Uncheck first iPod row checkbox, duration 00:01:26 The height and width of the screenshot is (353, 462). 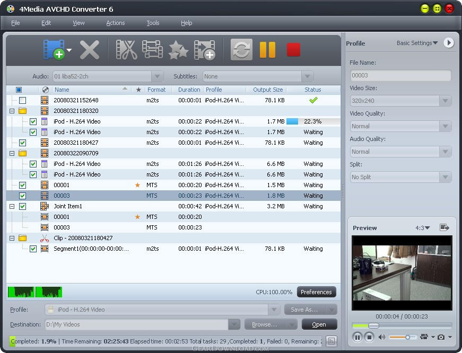pos(33,164)
